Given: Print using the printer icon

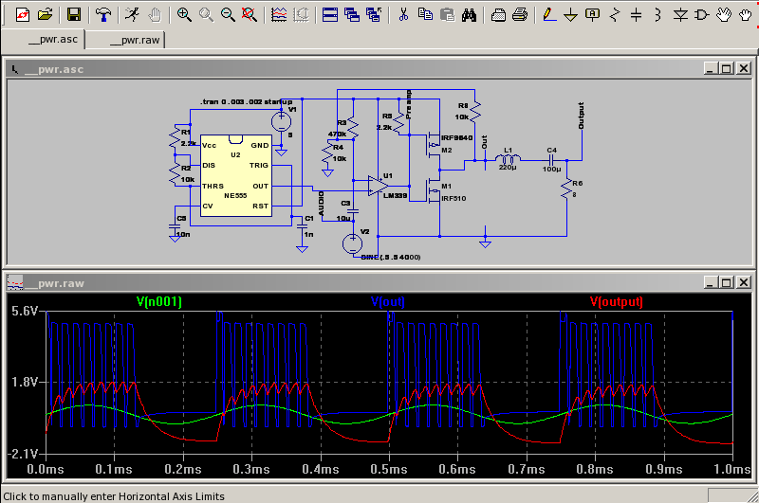Looking at the screenshot, I should [520, 15].
